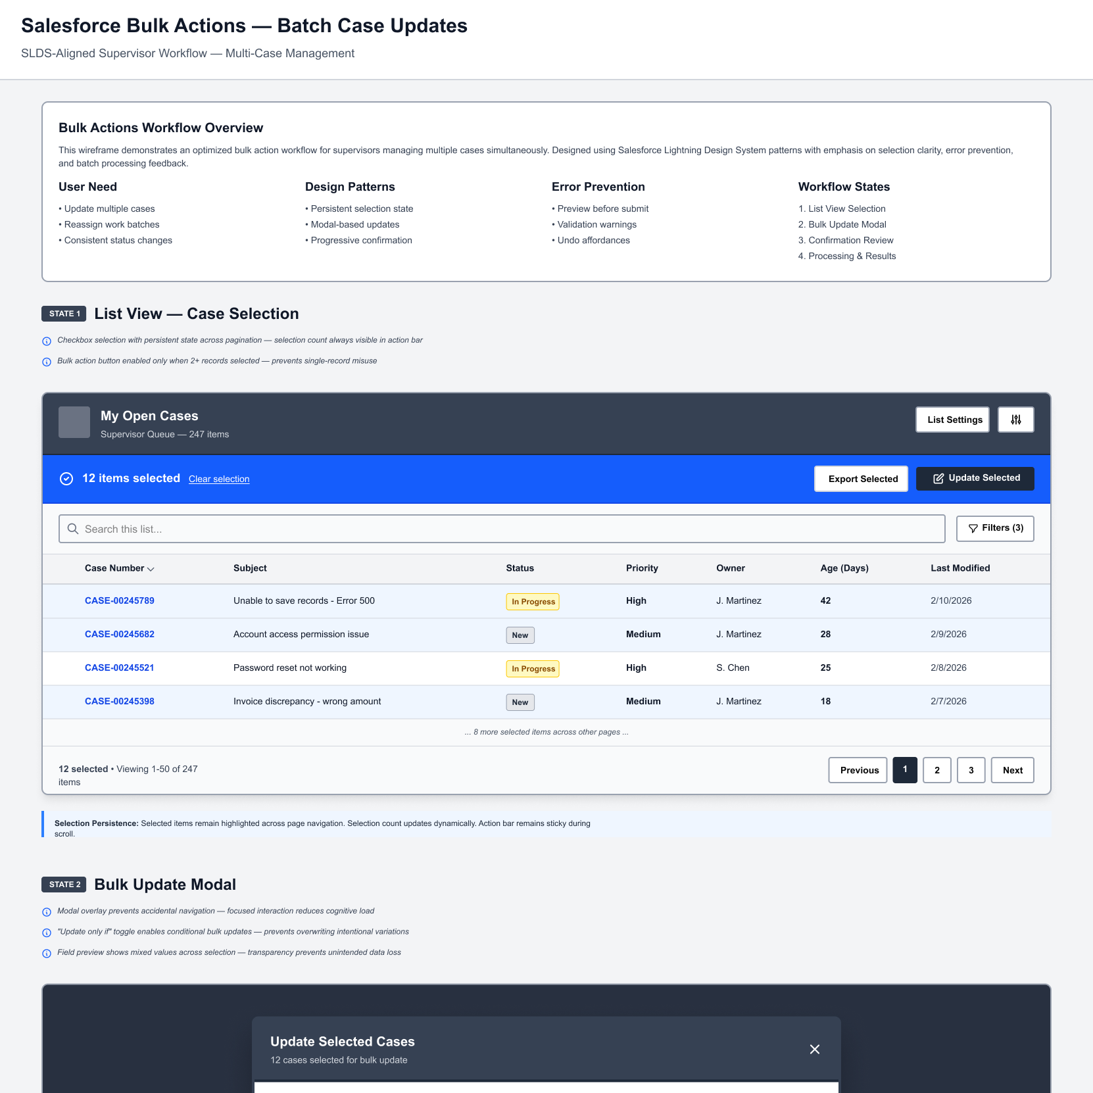The width and height of the screenshot is (1093, 1093).
Task: Click the Owner column header
Action: coord(731,568)
